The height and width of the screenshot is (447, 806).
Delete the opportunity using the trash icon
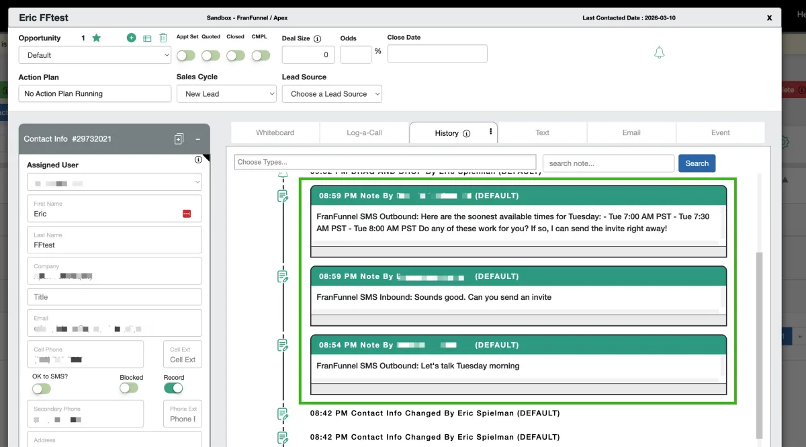(x=163, y=38)
